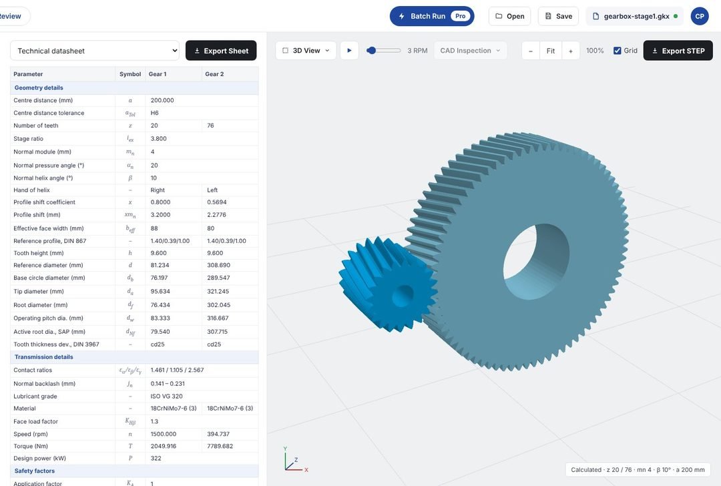721x486 pixels.
Task: Click the Hand of helix value Right
Action: [x=158, y=190]
